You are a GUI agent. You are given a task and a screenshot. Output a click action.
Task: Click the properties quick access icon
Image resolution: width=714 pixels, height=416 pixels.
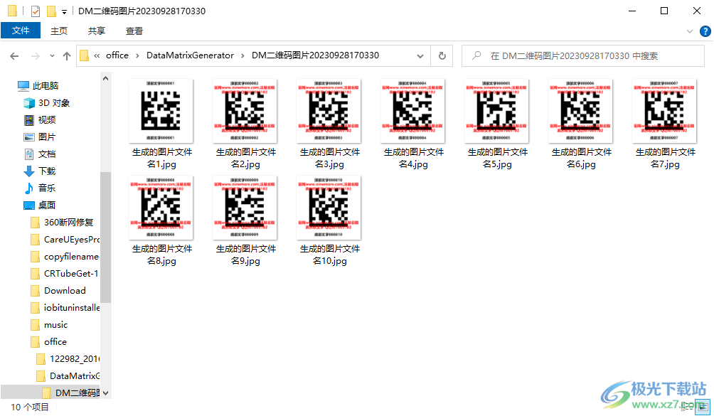(36, 11)
